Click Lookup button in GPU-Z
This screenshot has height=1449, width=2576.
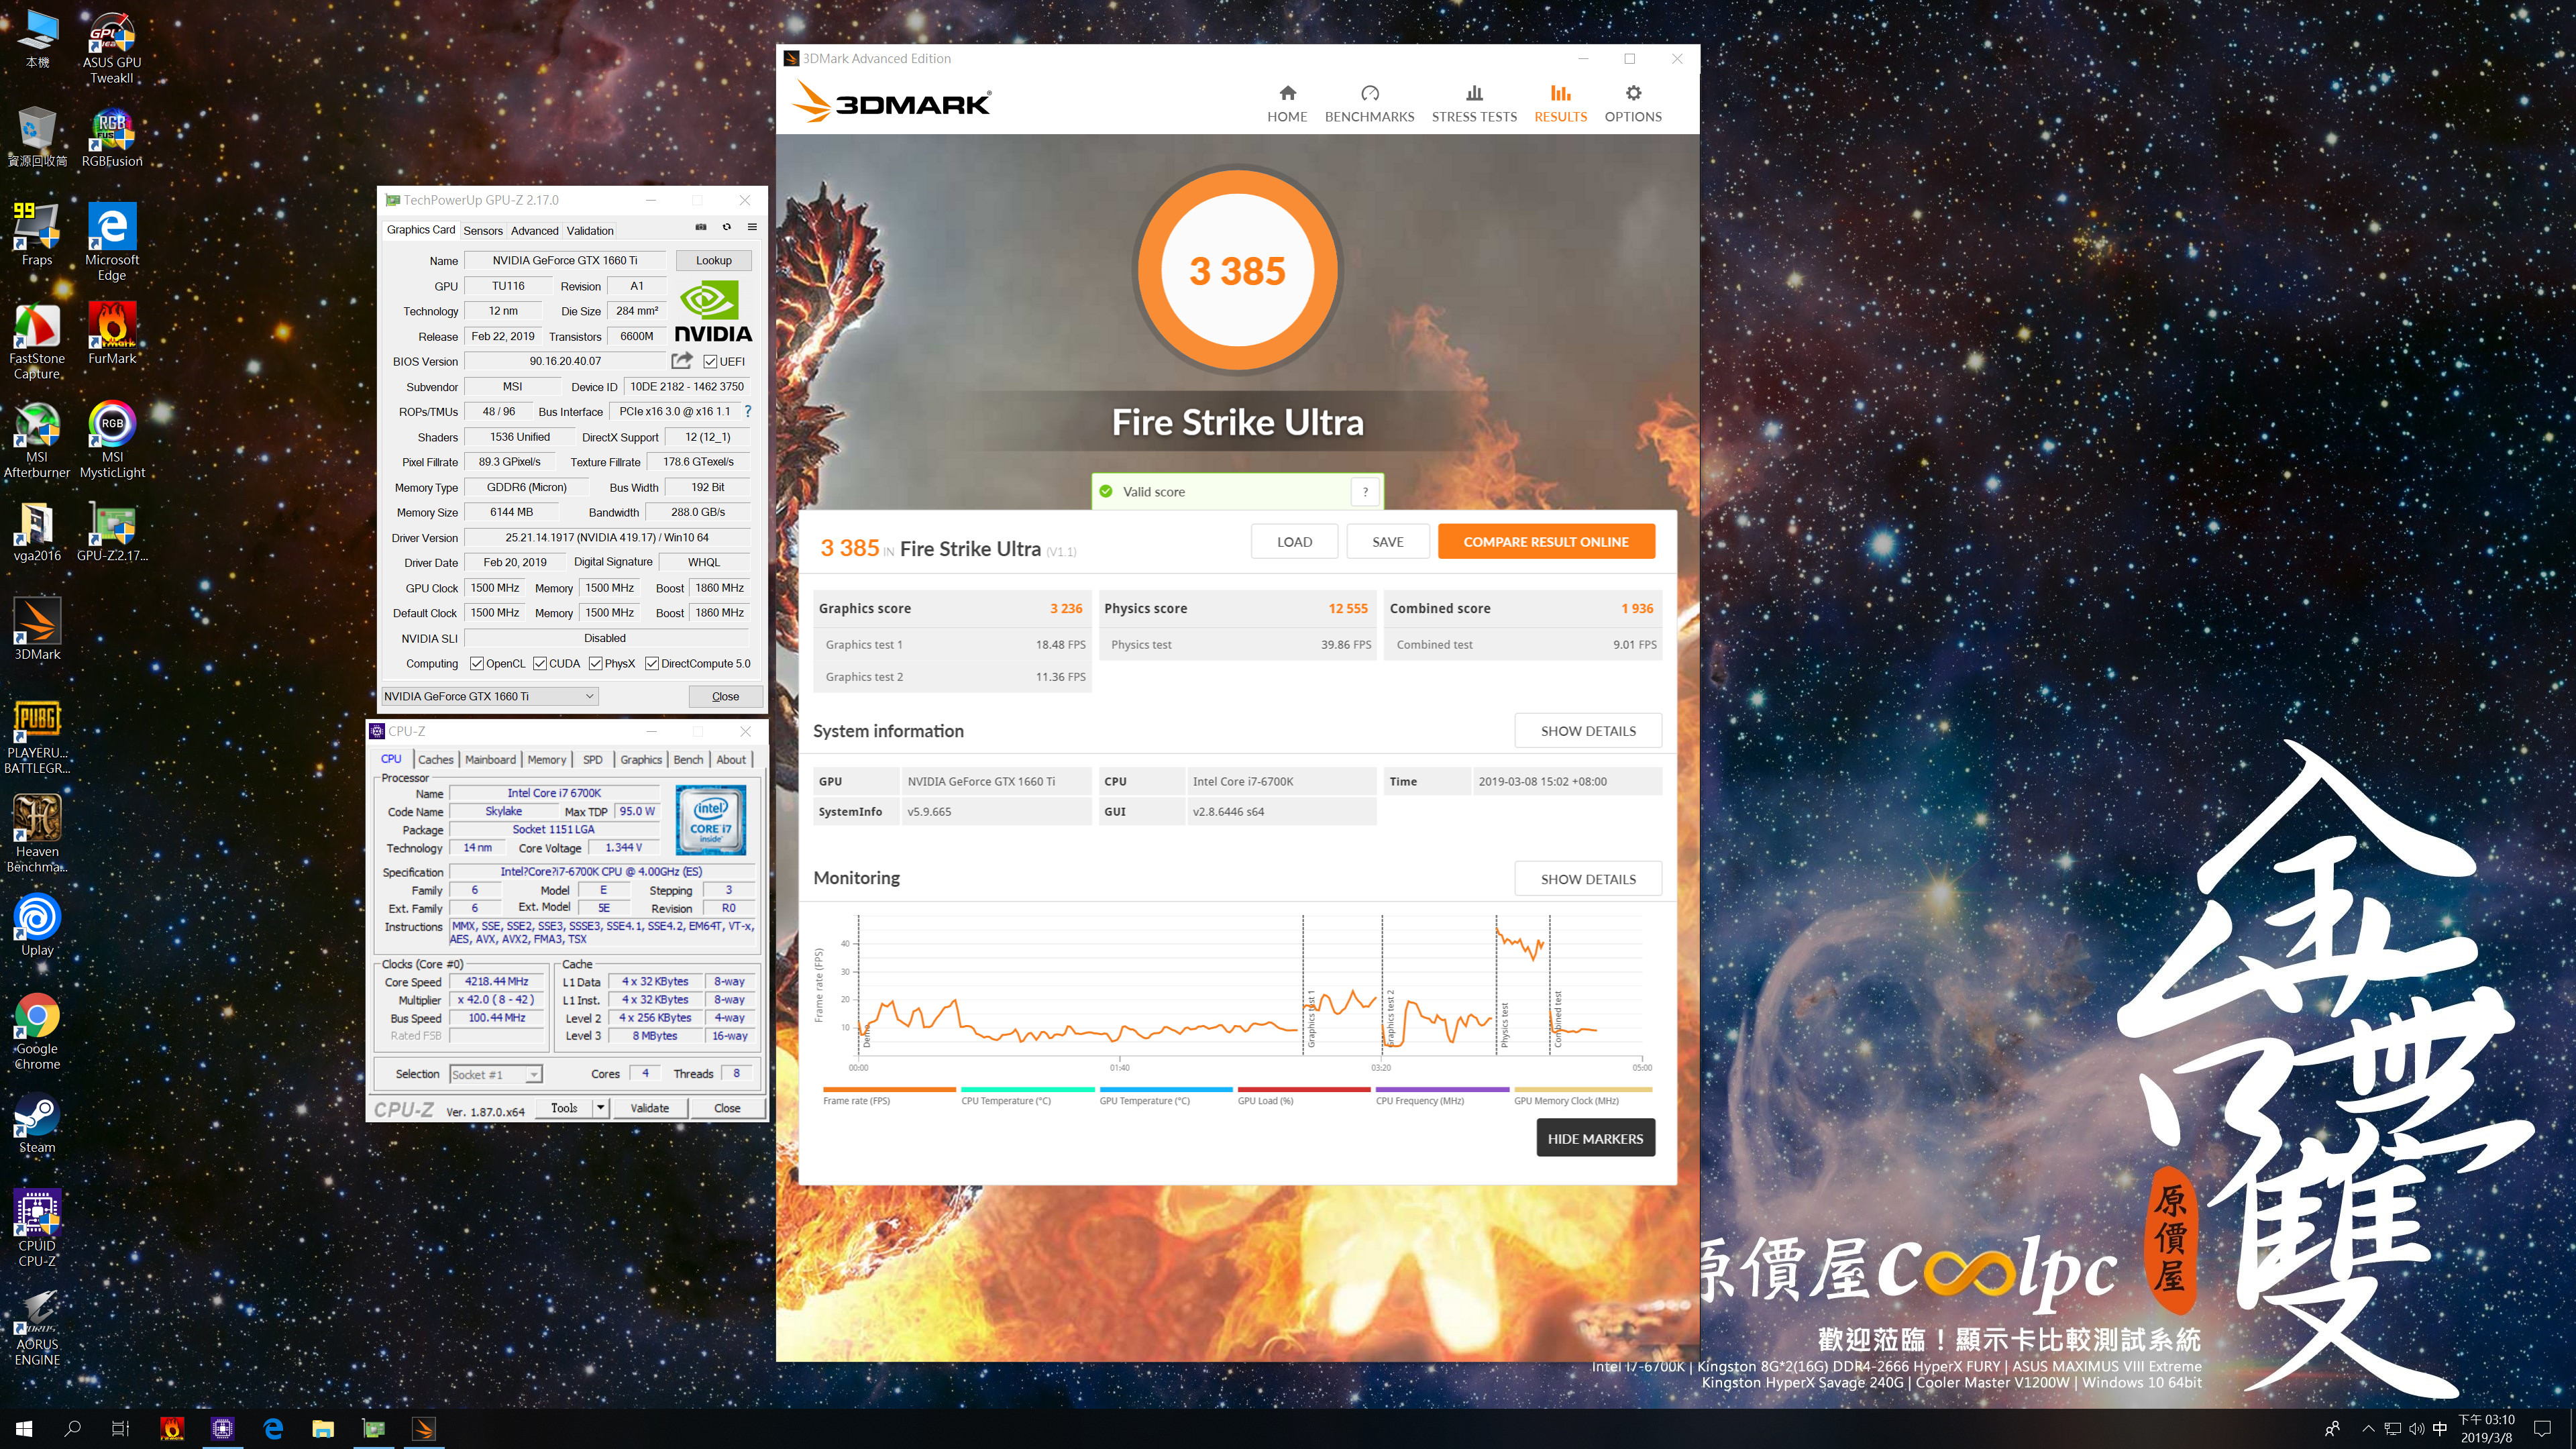pos(714,260)
